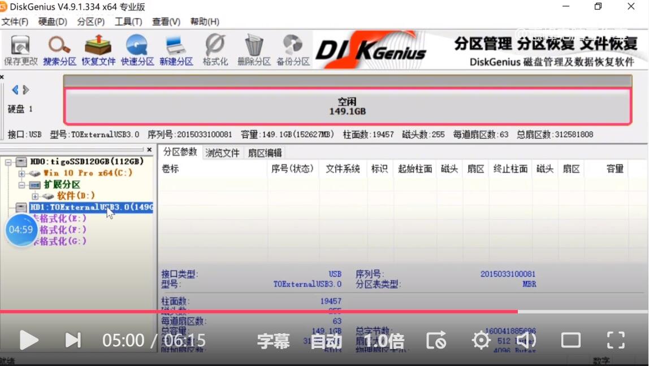Click the MBR partition table type value
Viewport: 649px width, 366px height.
click(x=529, y=284)
